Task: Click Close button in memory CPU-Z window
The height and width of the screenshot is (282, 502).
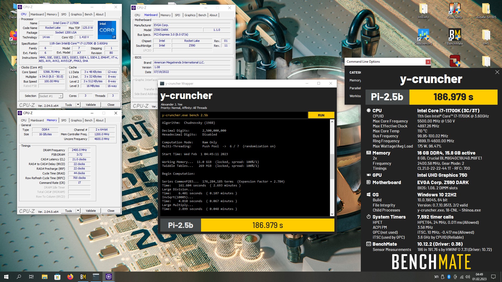Action: 111,211
